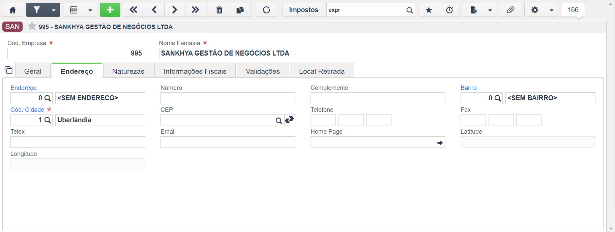This screenshot has height=232, width=615.
Task: Search Bairro code with magnifier
Action: point(498,98)
